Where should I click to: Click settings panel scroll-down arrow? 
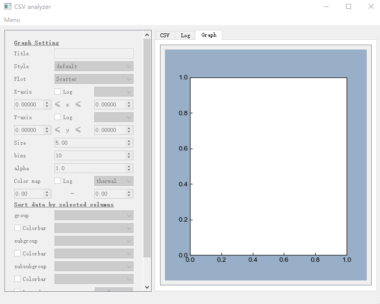coord(147,287)
